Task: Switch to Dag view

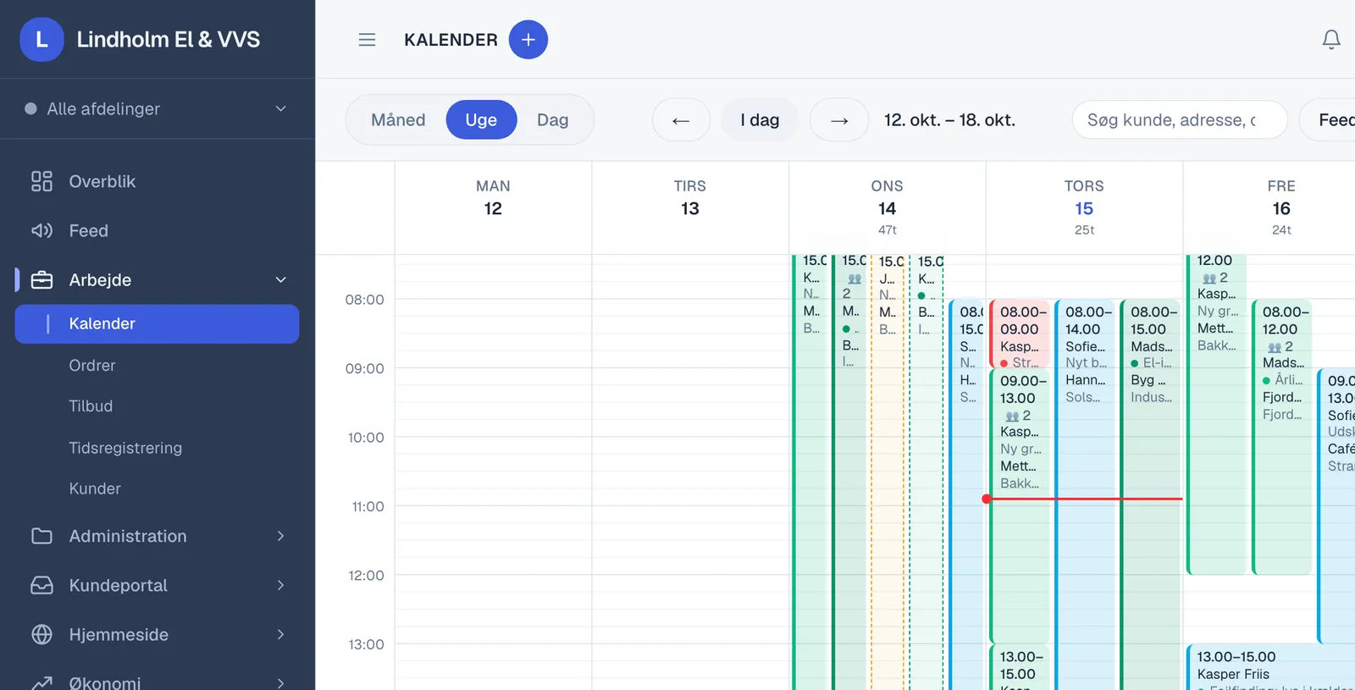Action: click(552, 120)
